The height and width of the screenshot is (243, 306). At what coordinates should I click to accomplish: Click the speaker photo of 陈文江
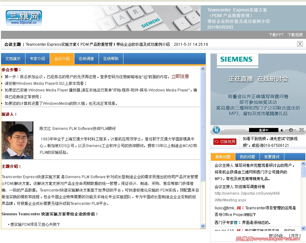[x=17, y=140]
